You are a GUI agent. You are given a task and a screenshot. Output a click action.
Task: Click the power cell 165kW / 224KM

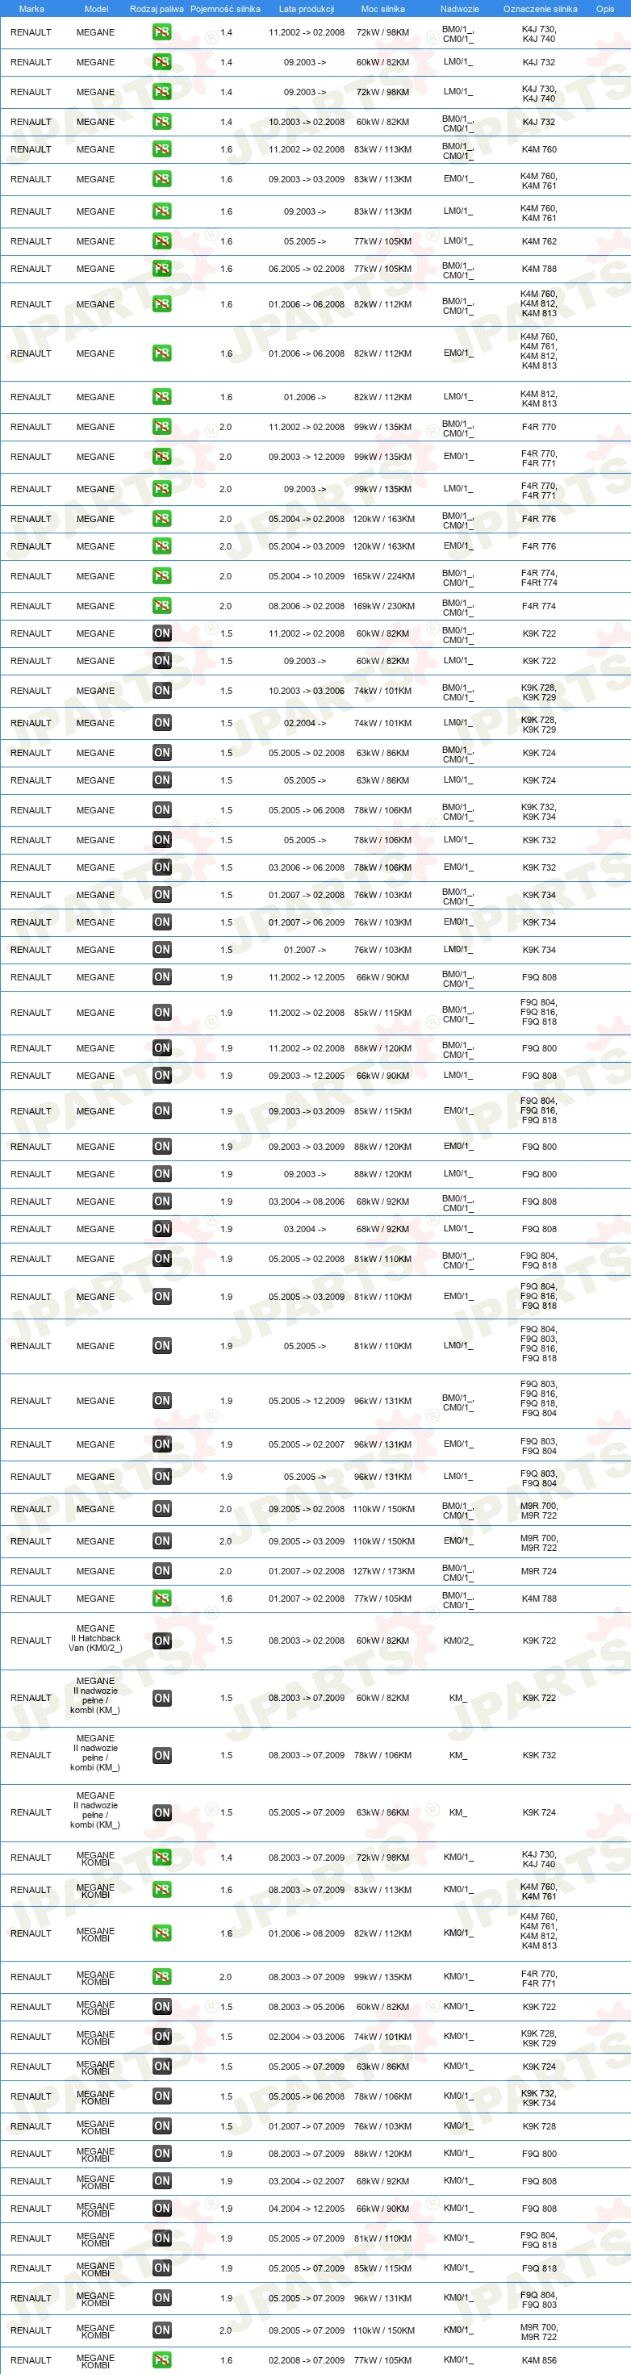click(x=383, y=577)
